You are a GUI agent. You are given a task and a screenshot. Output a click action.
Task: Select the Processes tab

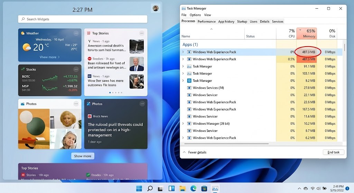[188, 21]
